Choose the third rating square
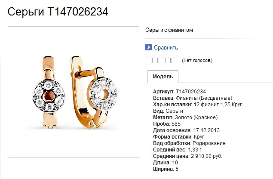 pos(161,61)
